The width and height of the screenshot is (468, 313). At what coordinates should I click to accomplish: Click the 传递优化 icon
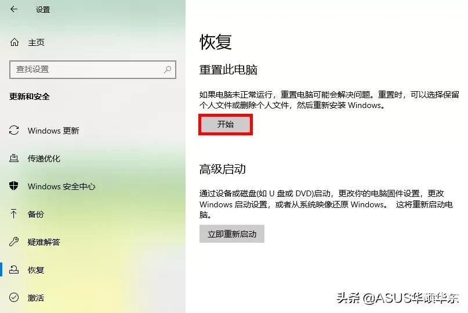pyautogui.click(x=14, y=158)
